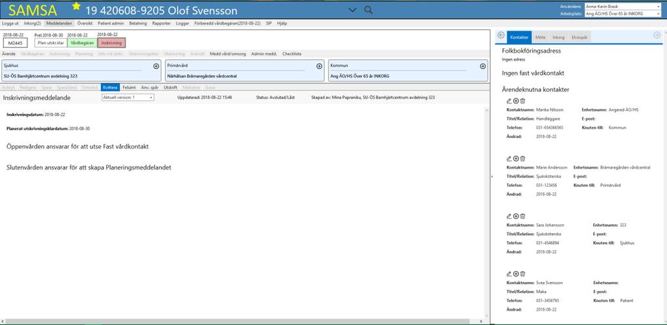Click the Felsänt button
The image size is (667, 325).
pyautogui.click(x=130, y=87)
